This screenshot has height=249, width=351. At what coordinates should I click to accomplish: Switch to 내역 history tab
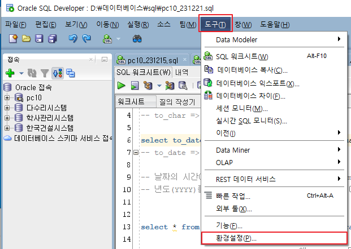tap(181, 72)
